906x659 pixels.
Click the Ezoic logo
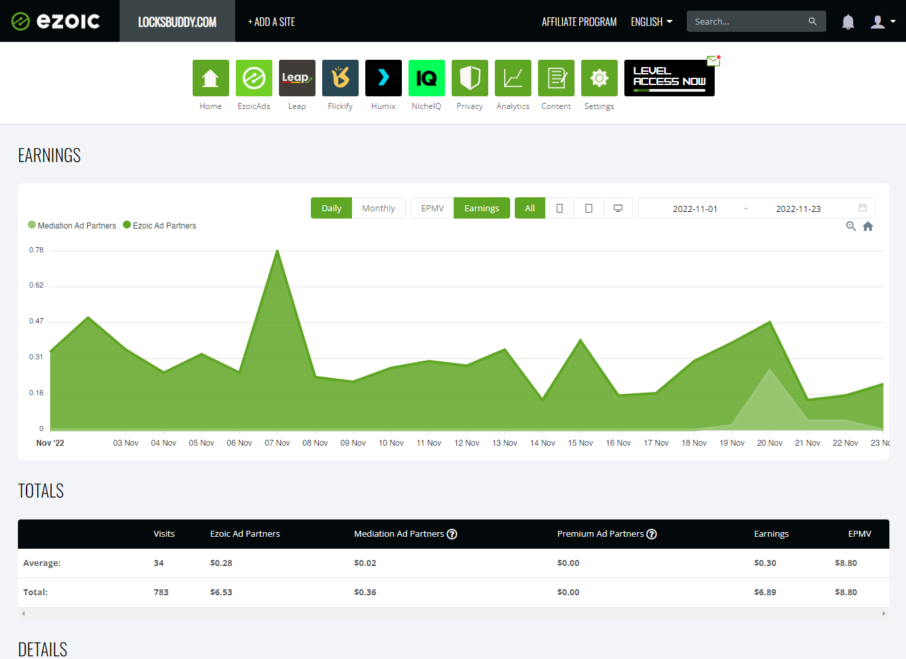(56, 21)
